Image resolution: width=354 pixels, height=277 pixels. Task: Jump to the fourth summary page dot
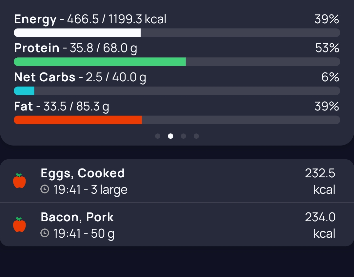click(x=196, y=136)
